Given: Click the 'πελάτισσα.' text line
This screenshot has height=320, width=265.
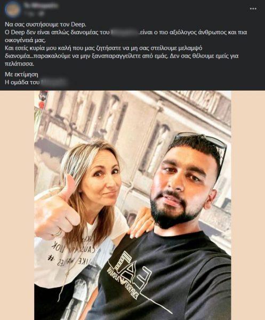Looking at the screenshot, I should (x=19, y=63).
